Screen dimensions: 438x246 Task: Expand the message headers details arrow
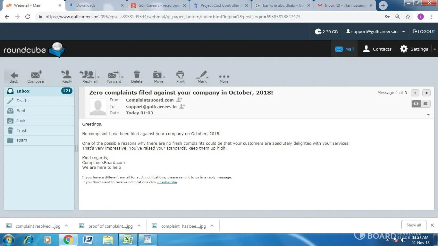click(x=428, y=115)
